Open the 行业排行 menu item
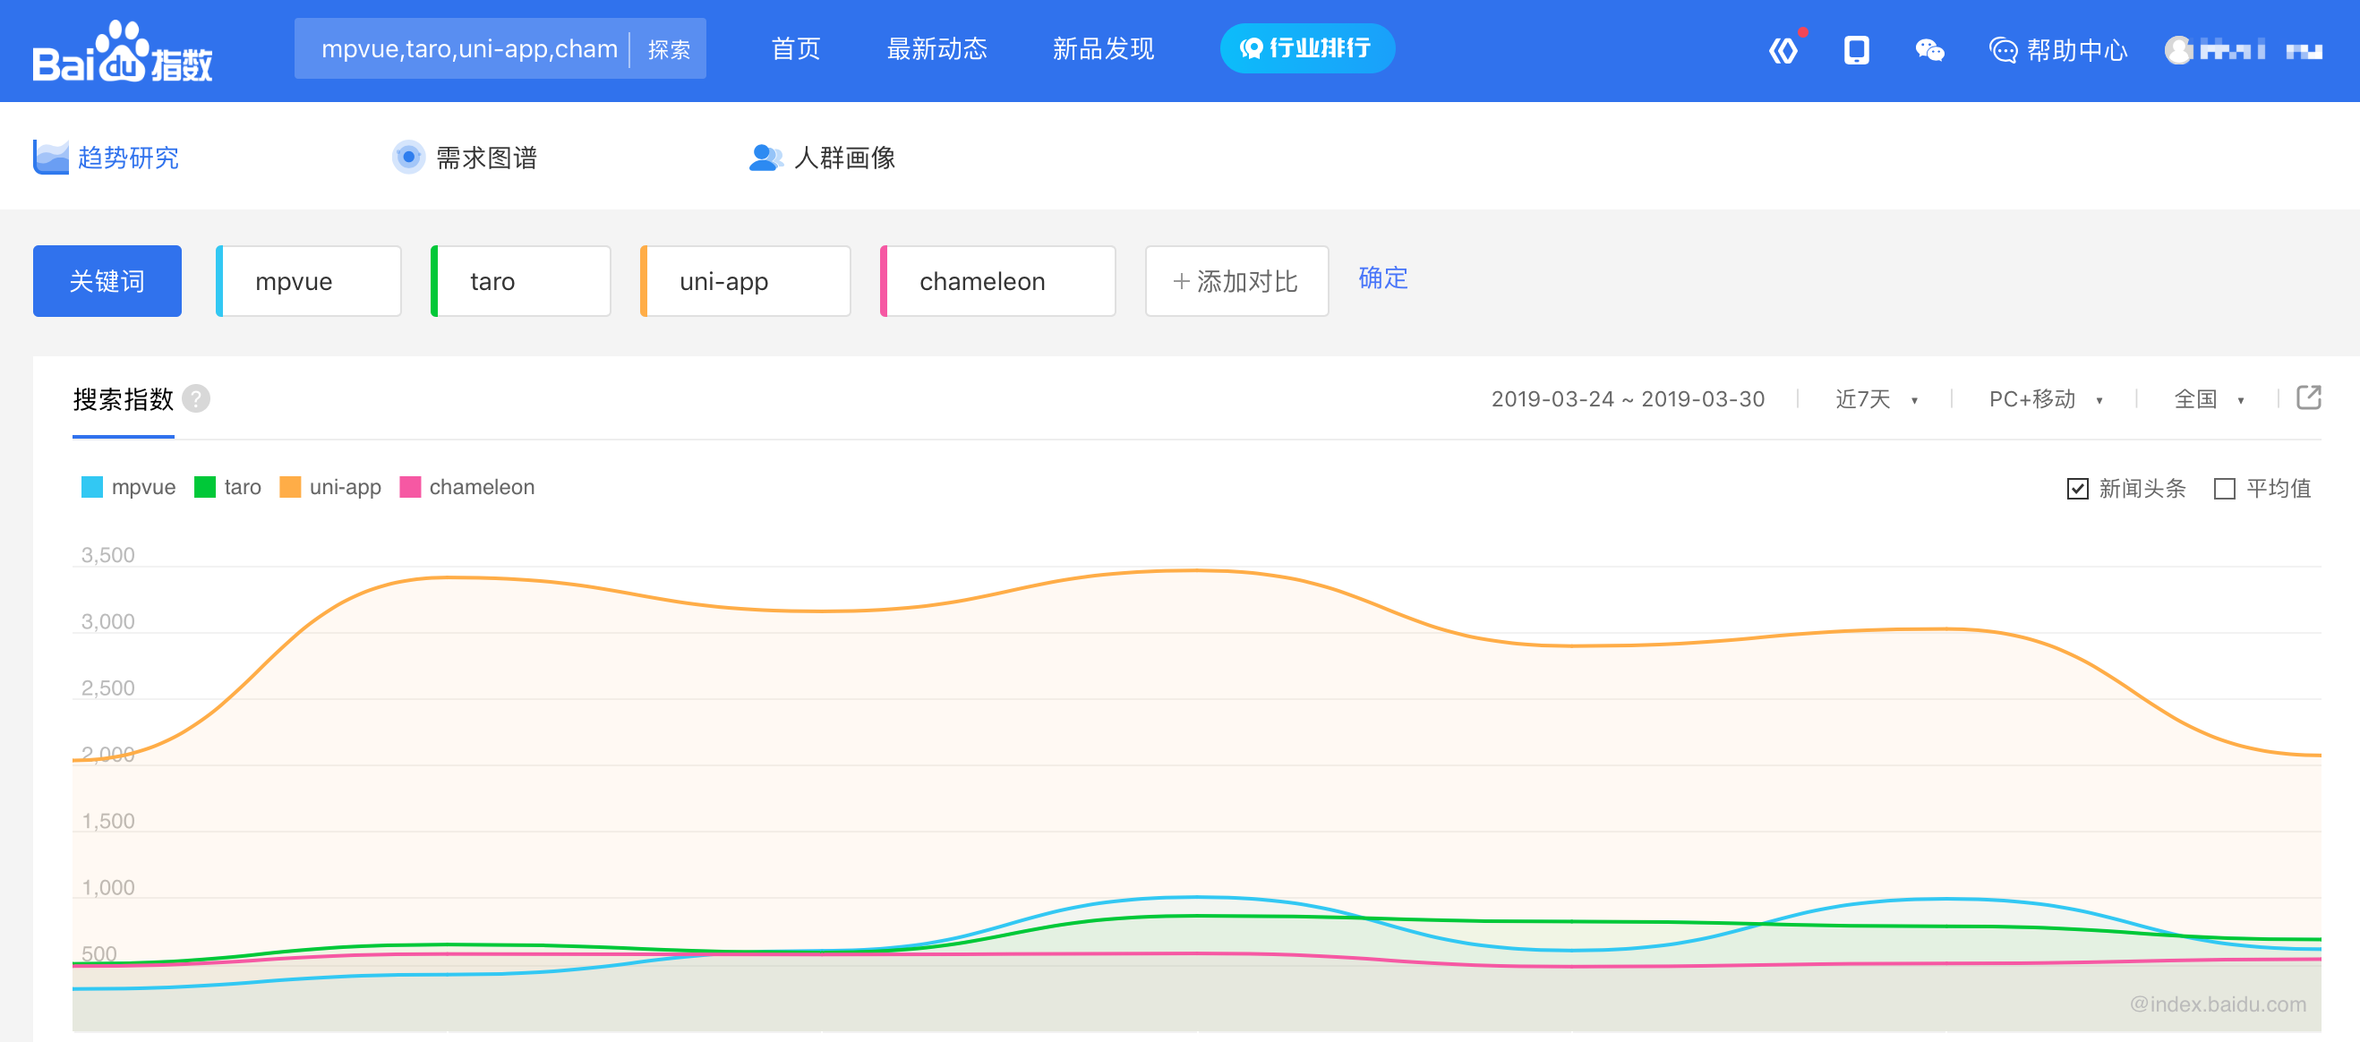 (1306, 48)
